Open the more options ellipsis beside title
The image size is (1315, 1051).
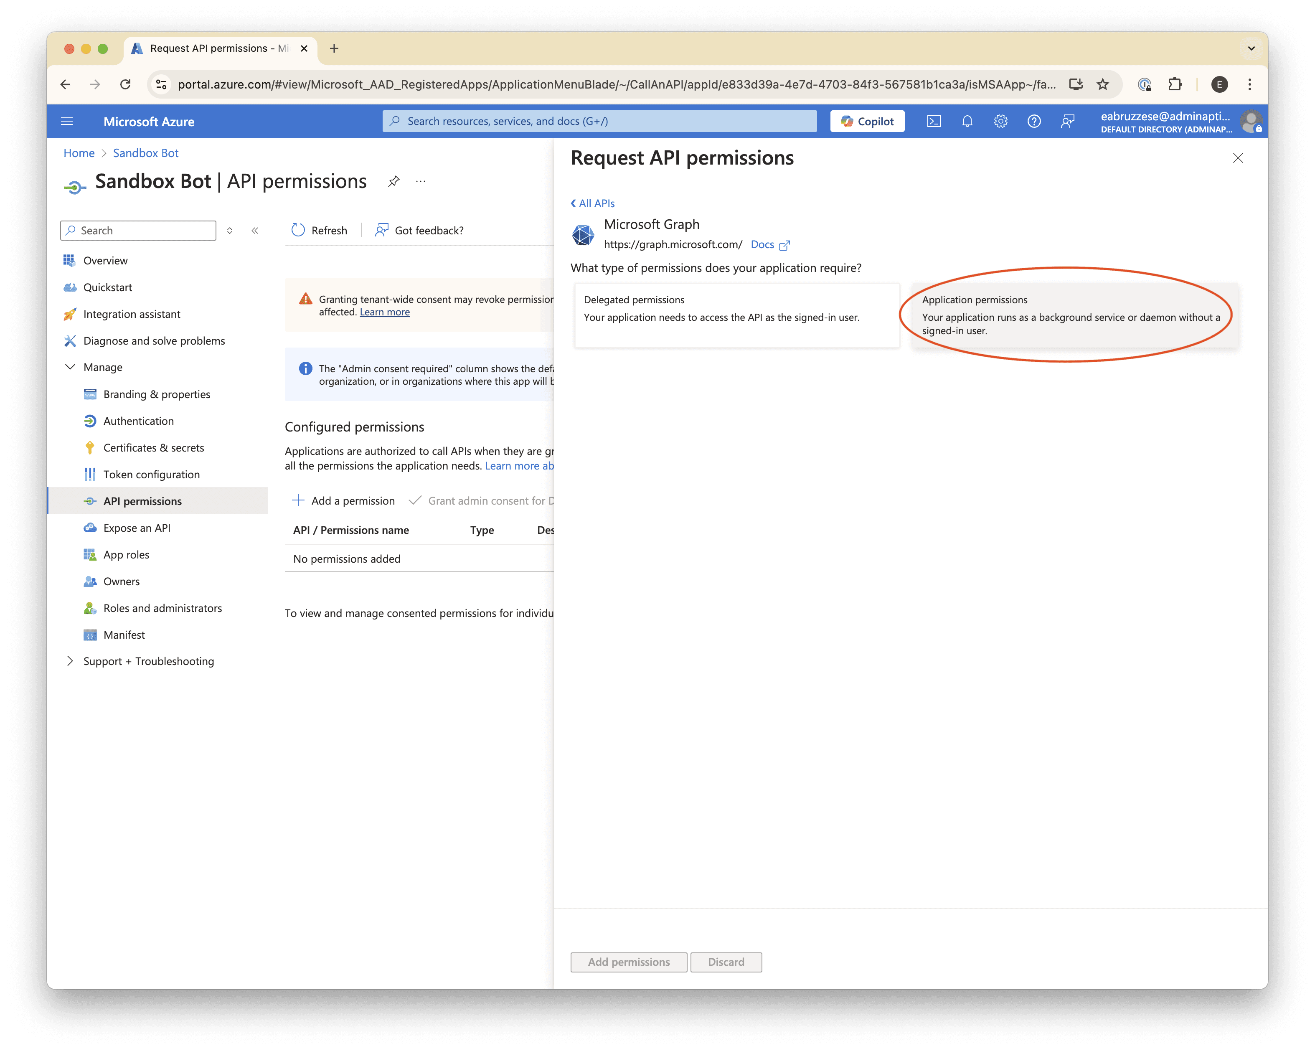tap(421, 181)
